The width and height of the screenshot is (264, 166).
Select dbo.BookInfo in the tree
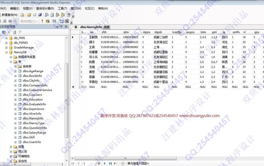pos(32,76)
